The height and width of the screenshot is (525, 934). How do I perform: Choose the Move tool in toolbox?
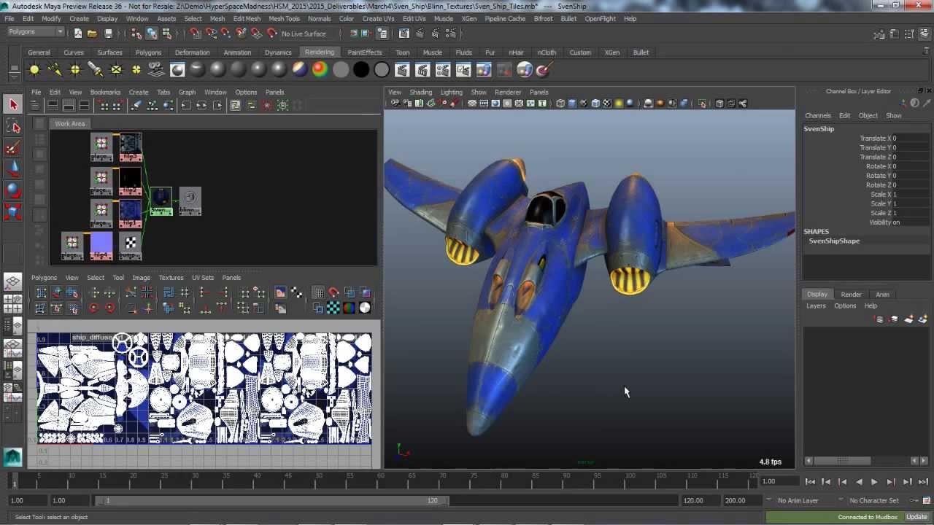point(12,169)
